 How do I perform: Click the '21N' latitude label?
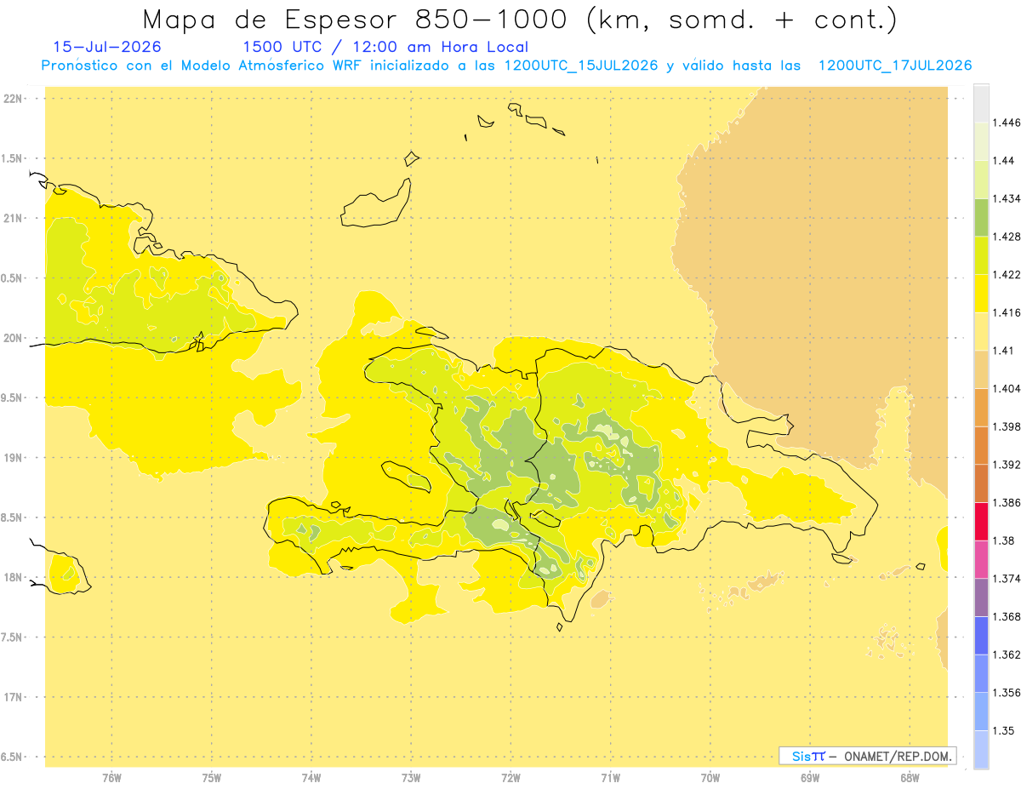(x=14, y=219)
